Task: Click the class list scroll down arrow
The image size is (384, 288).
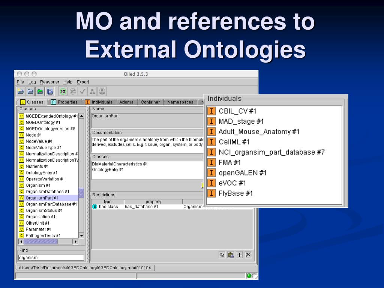Action: 81,235
